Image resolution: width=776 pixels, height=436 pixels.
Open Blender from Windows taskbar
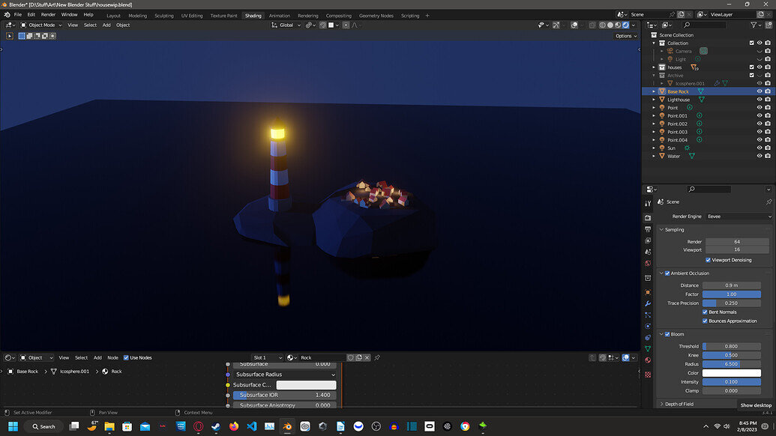coord(287,426)
